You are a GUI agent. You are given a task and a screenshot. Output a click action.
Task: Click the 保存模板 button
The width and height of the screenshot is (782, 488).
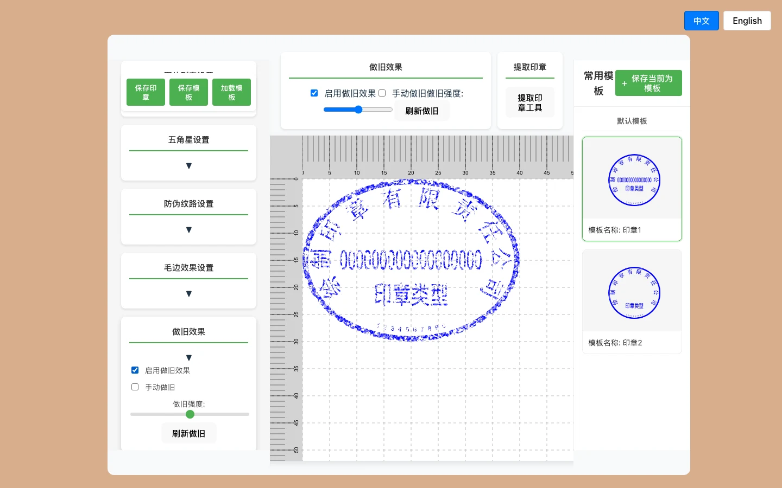point(188,92)
